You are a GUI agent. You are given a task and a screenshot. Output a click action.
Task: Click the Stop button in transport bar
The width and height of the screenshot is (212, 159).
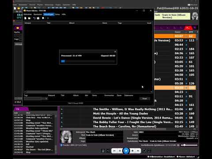point(132,151)
